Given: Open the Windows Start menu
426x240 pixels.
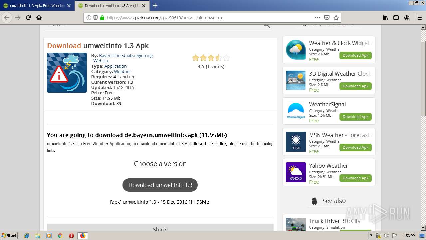Looking at the screenshot, I should click(9, 235).
